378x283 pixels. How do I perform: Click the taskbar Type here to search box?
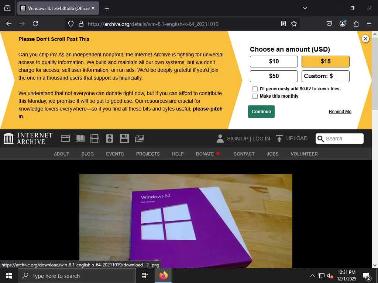[77, 276]
